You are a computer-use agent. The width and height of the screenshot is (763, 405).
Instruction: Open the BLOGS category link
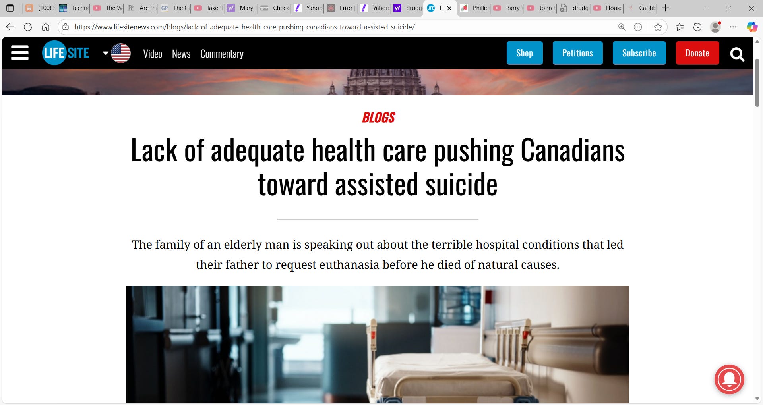[x=378, y=118]
